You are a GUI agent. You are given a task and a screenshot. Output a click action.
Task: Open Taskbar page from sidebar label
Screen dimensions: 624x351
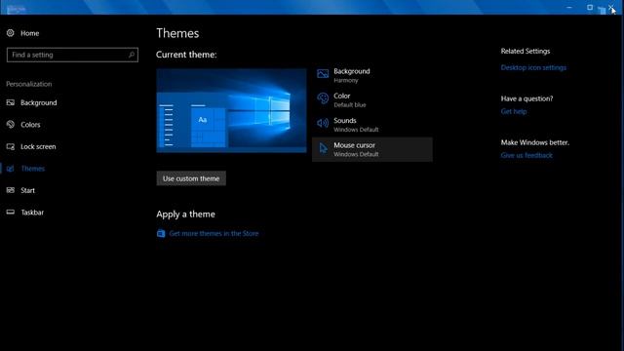click(32, 213)
